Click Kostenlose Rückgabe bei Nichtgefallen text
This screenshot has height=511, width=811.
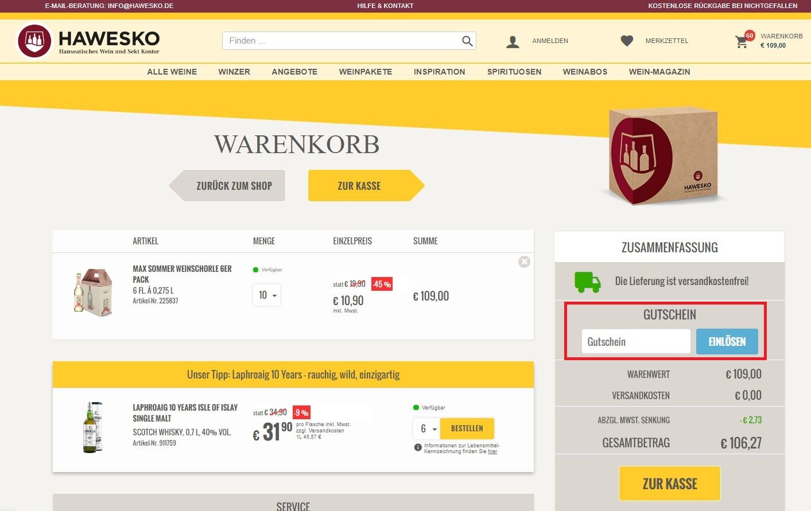[723, 6]
